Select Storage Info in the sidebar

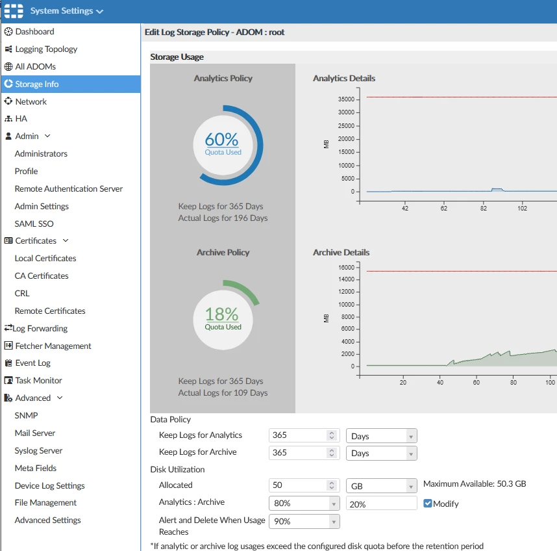tap(71, 84)
